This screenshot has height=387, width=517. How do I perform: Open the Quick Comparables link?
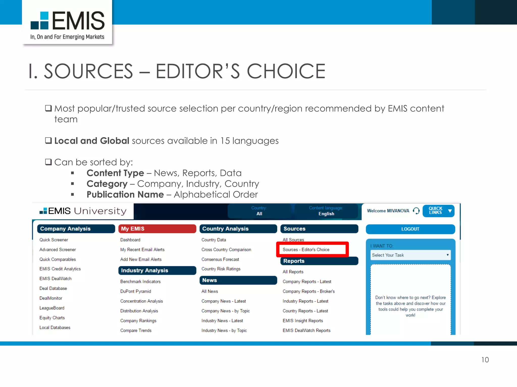coord(58,259)
